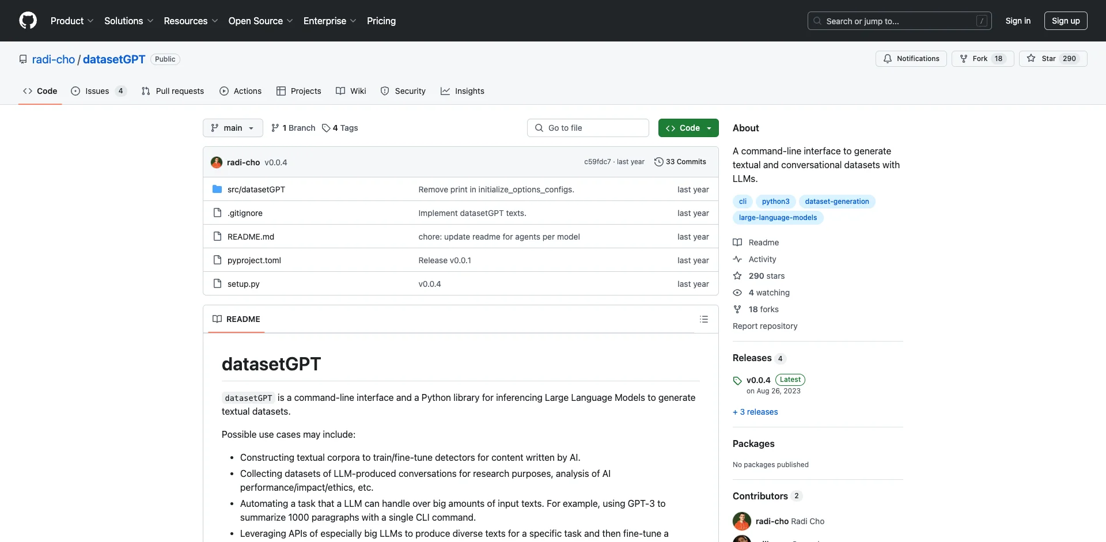The height and width of the screenshot is (542, 1106).
Task: Focus the Go to file search field
Action: [588, 128]
